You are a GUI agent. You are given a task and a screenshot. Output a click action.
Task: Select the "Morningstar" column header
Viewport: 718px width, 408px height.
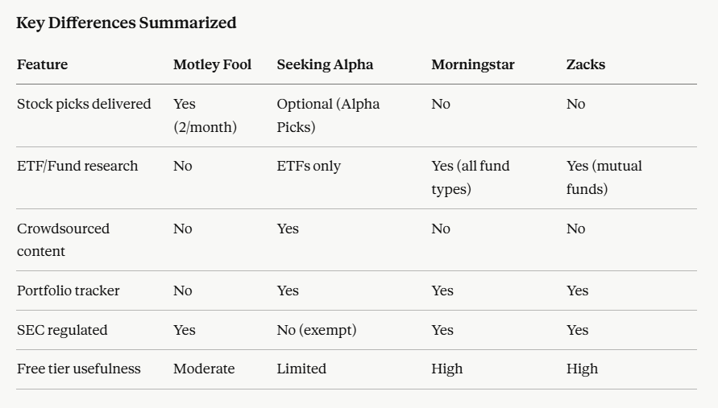pyautogui.click(x=472, y=64)
